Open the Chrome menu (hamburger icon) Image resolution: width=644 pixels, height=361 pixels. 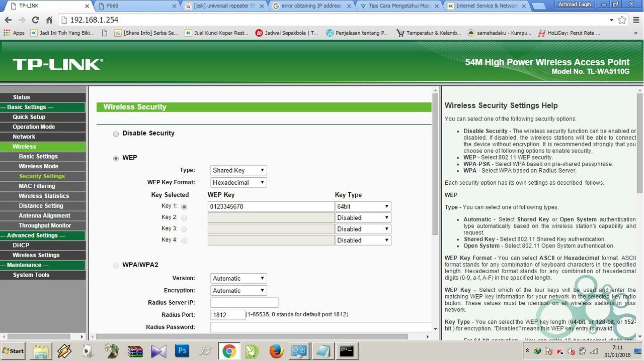coord(636,20)
